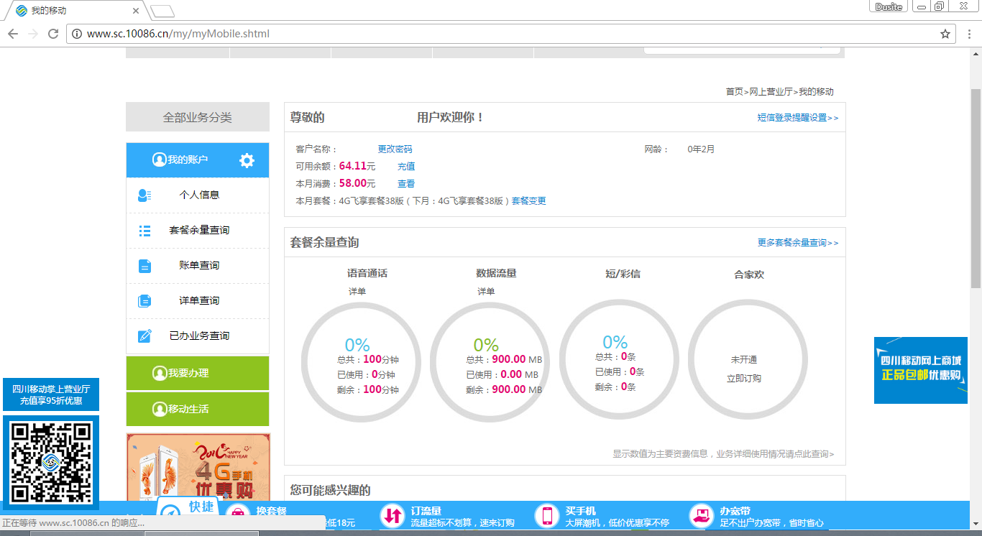The image size is (982, 536).
Task: Open a new browser tab
Action: click(162, 11)
